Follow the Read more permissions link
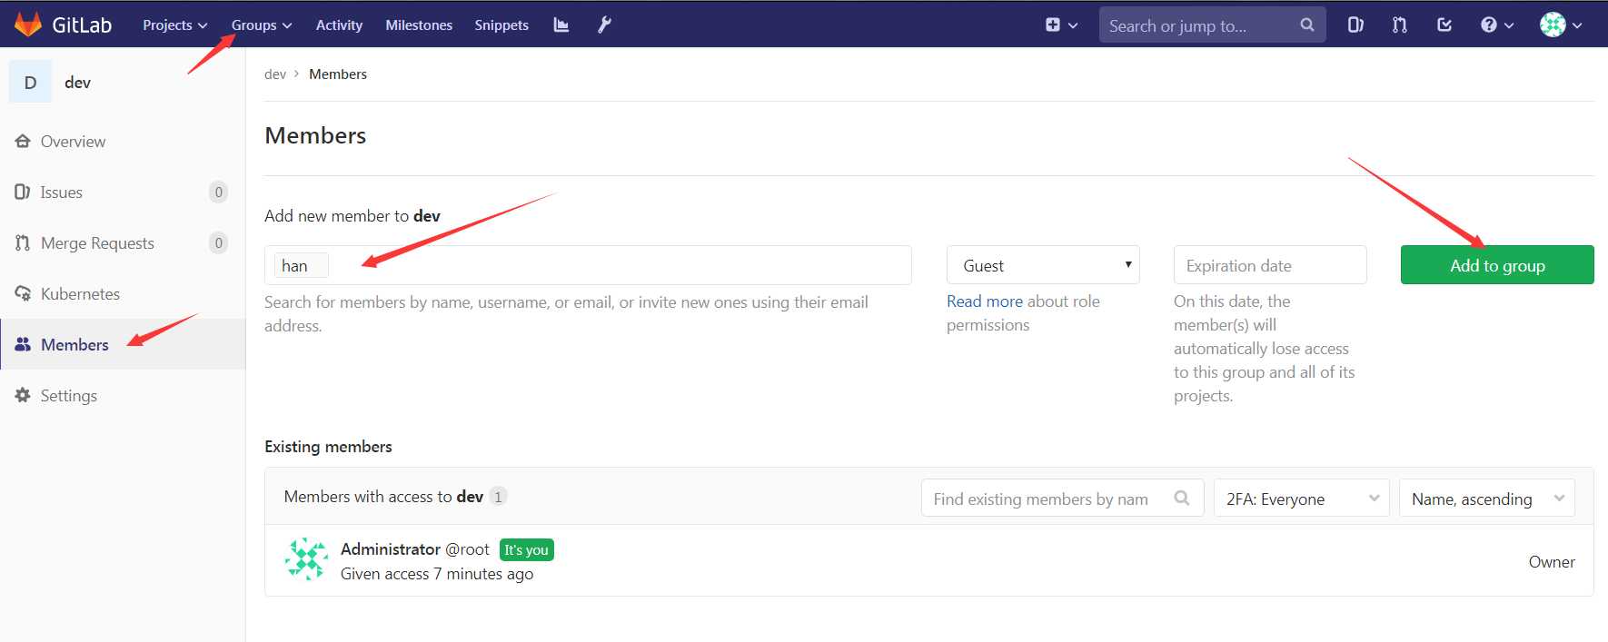The height and width of the screenshot is (642, 1608). coord(984,301)
